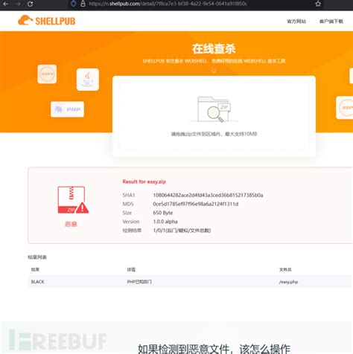Viewport: 353px width, 354px height.
Task: Click the zip folder upload icon
Action: point(214,109)
